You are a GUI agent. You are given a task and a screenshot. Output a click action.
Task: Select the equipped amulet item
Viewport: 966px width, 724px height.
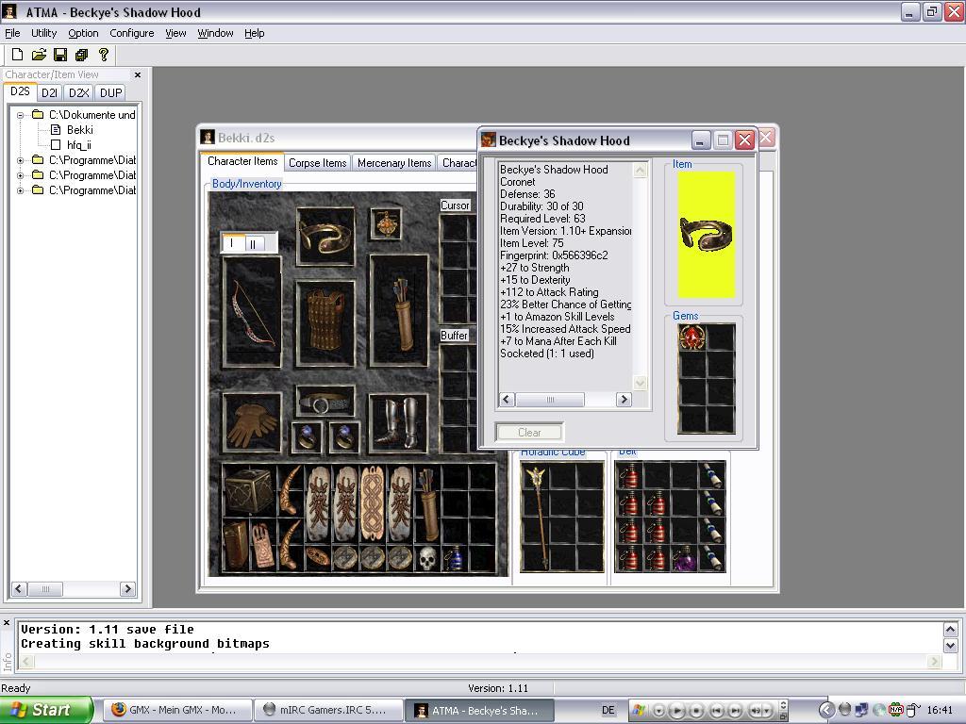coord(386,222)
